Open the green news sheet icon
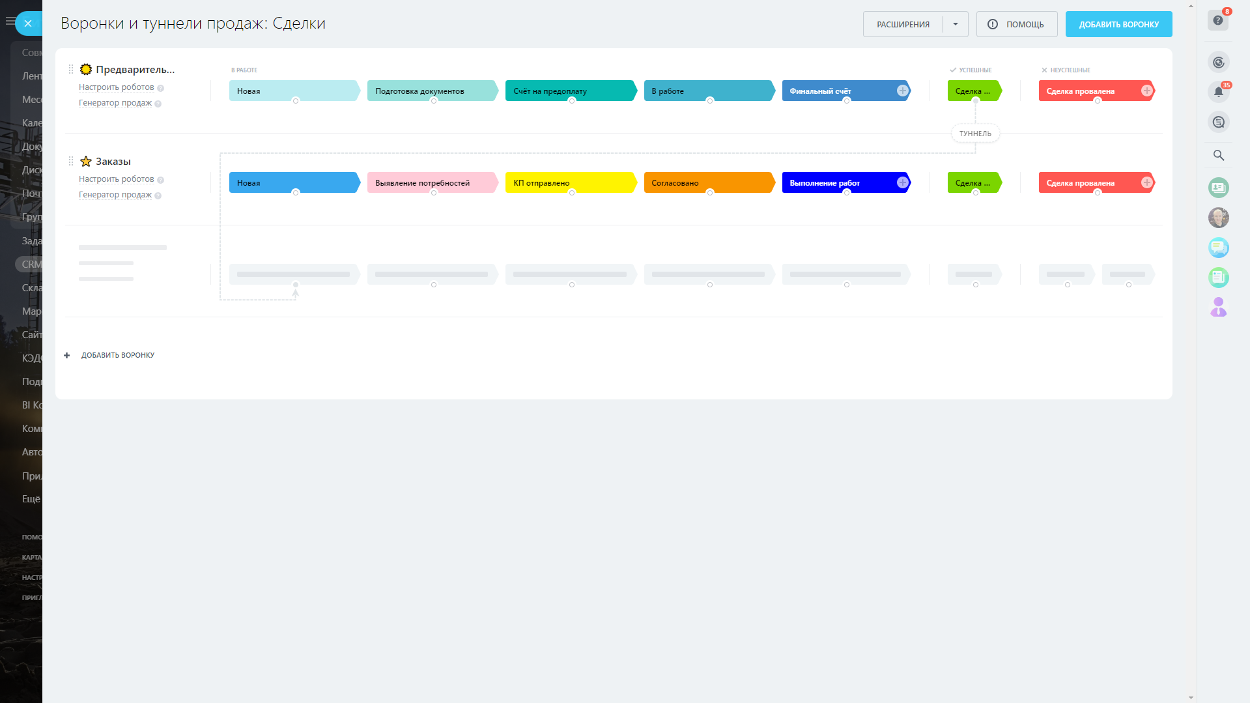The image size is (1250, 703). click(1218, 278)
